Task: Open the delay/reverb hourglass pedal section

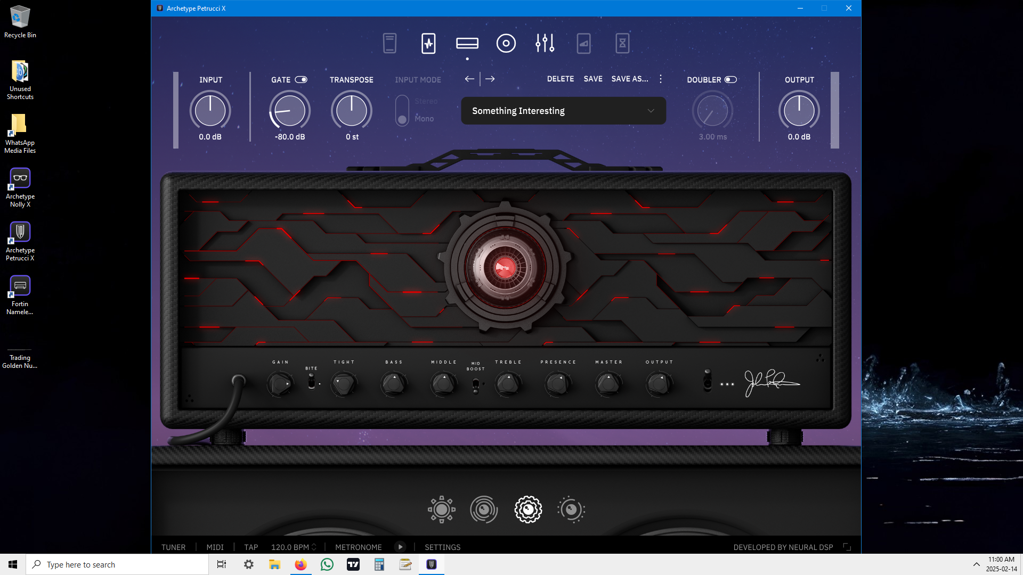Action: [622, 43]
